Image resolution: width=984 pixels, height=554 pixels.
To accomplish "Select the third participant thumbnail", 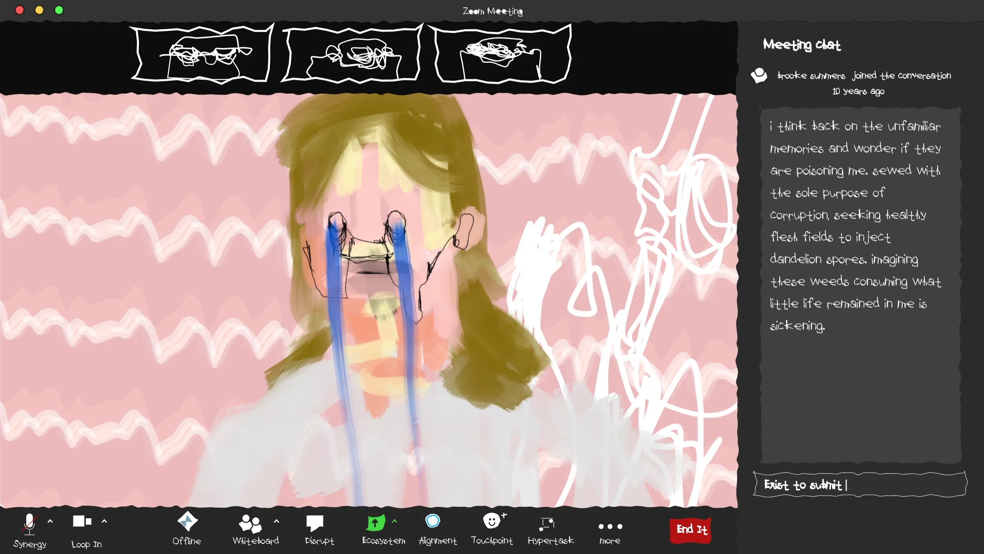I will tap(500, 54).
